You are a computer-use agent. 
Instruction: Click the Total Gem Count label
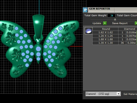[127, 15]
